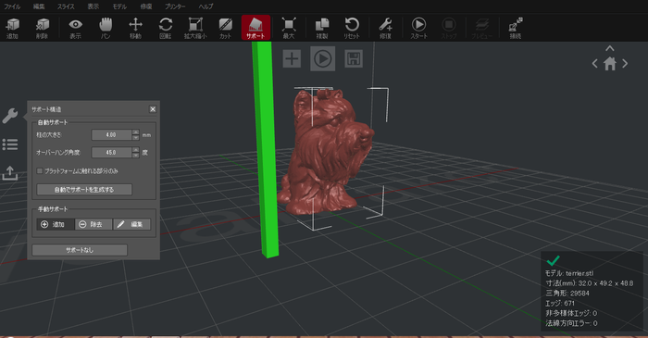Open the export upload icon on left sidebar
The image size is (648, 338).
click(10, 173)
